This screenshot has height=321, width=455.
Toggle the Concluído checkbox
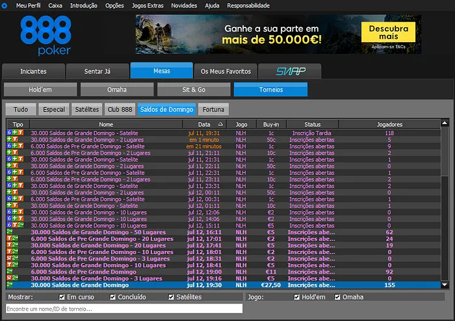pos(112,297)
